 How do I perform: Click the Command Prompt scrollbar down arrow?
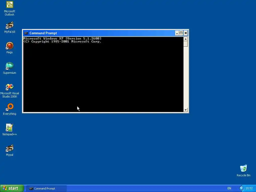pos(185,110)
